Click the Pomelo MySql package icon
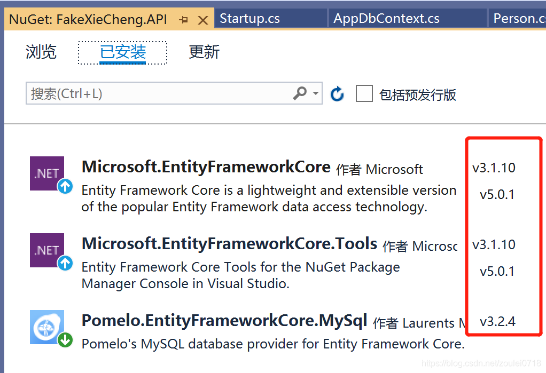 [x=47, y=327]
